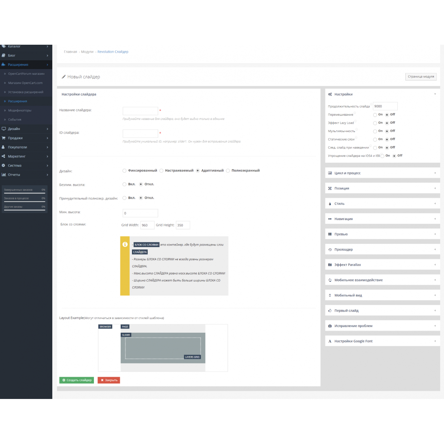
Task: Expand the Навигация settings panel arrow
Action: [435, 219]
